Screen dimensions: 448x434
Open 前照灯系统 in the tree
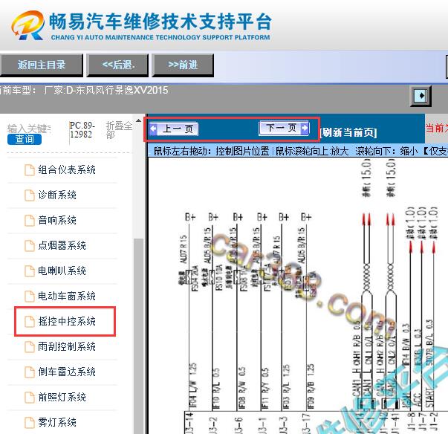(62, 397)
